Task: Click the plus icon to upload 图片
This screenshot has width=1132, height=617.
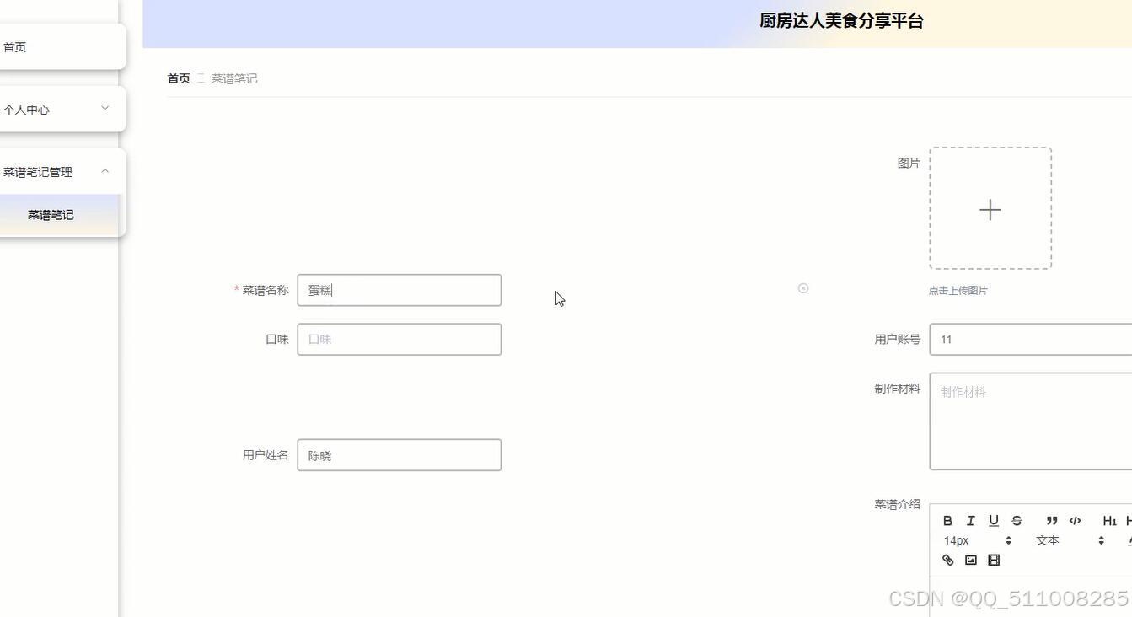Action: tap(990, 209)
